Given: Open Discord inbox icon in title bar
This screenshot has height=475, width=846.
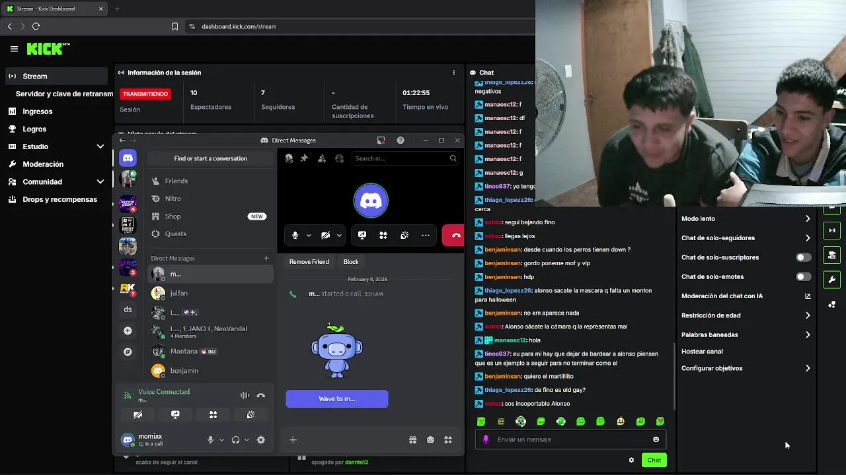Looking at the screenshot, I should tap(381, 141).
